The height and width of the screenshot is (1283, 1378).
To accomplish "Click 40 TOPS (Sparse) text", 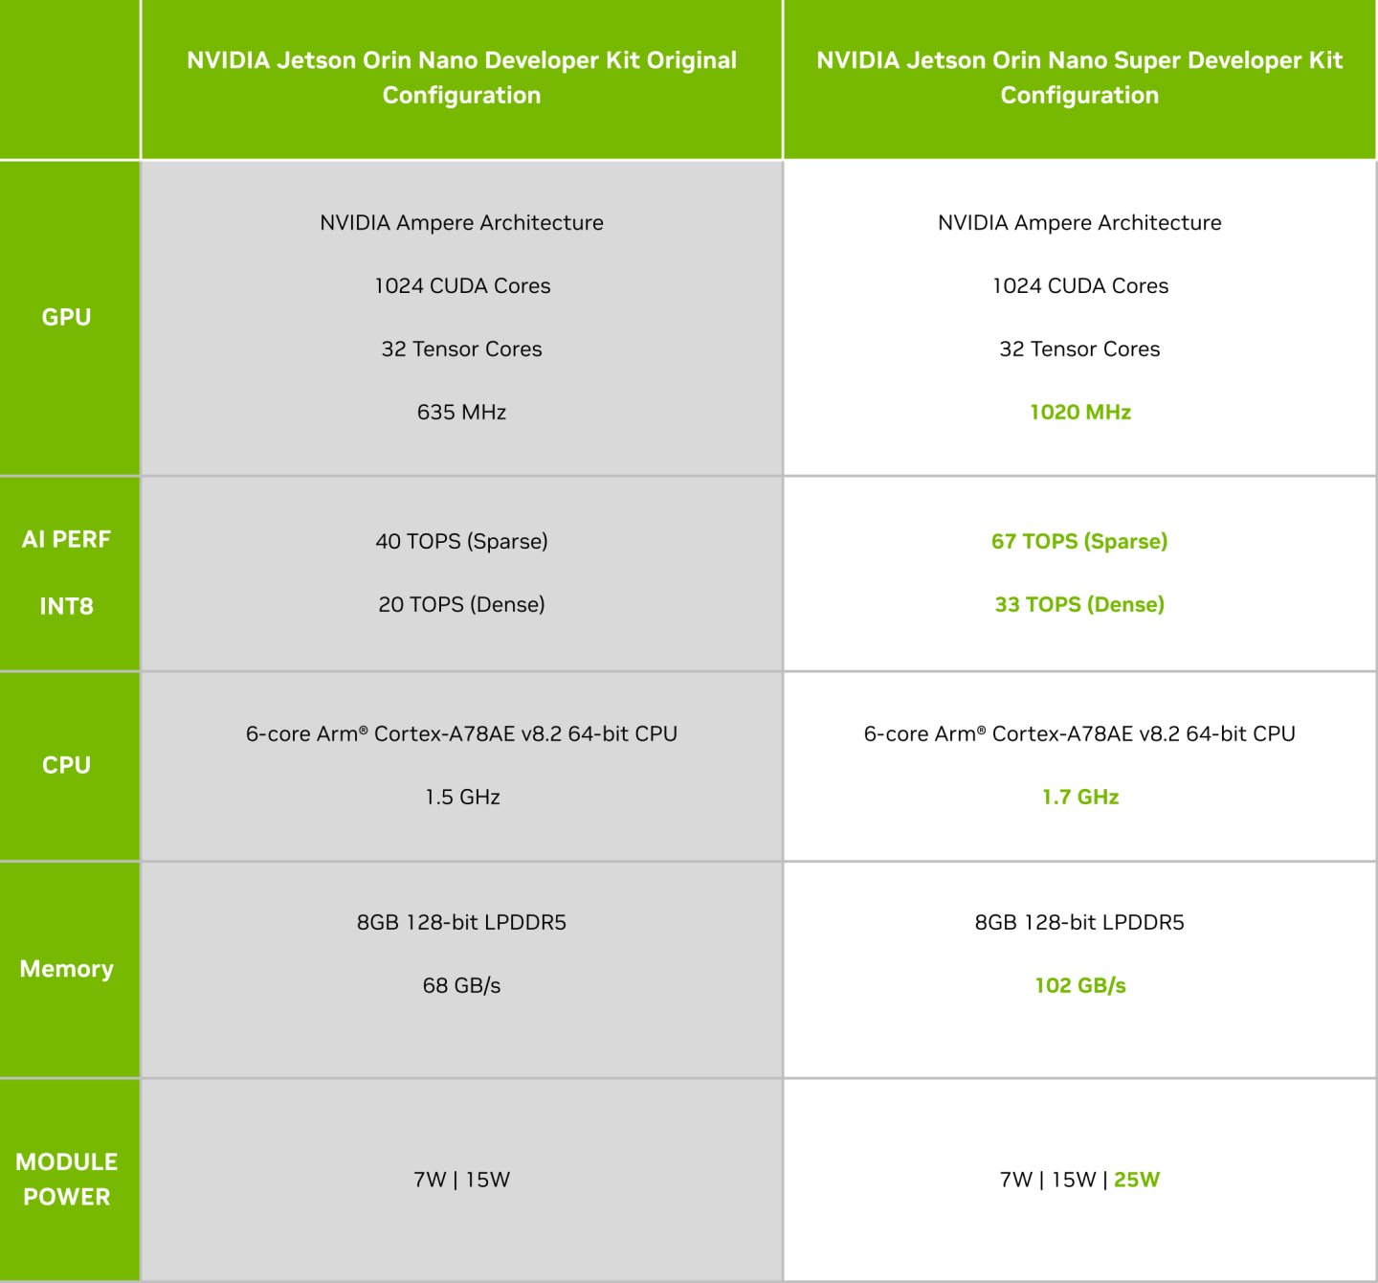I will tap(461, 541).
